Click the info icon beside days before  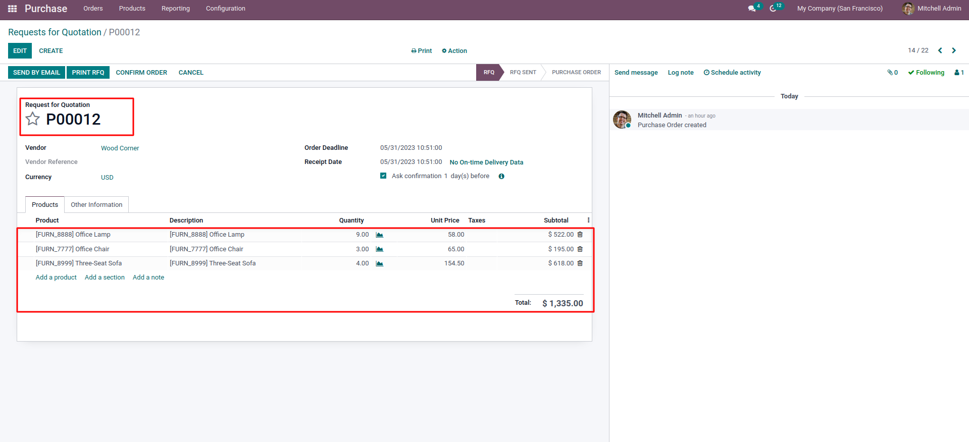coord(501,176)
